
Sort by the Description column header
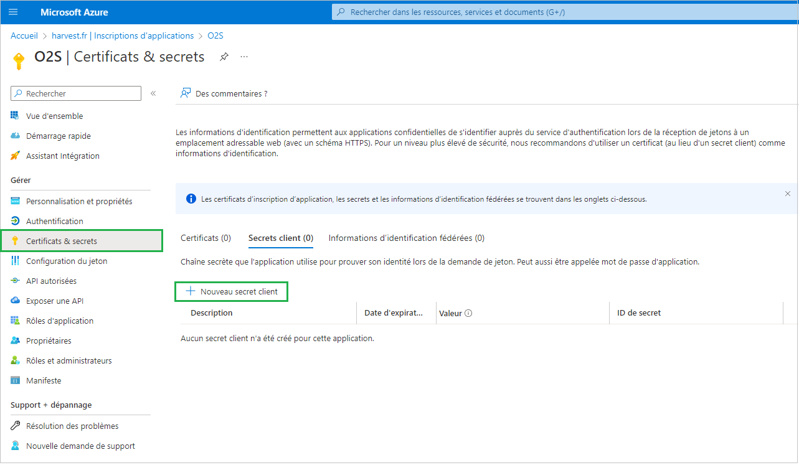[212, 313]
